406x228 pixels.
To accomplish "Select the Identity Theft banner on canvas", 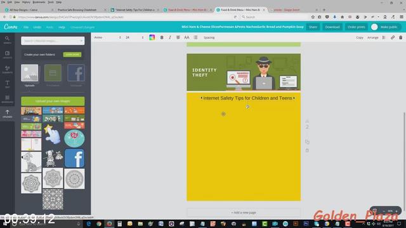I will pyautogui.click(x=244, y=72).
